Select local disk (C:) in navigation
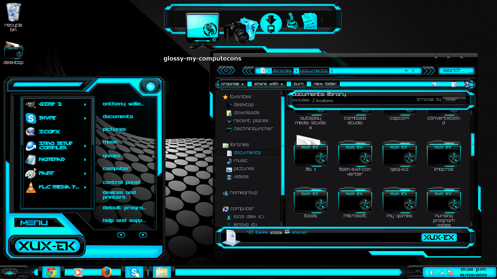This screenshot has width=497, height=279. (x=245, y=217)
